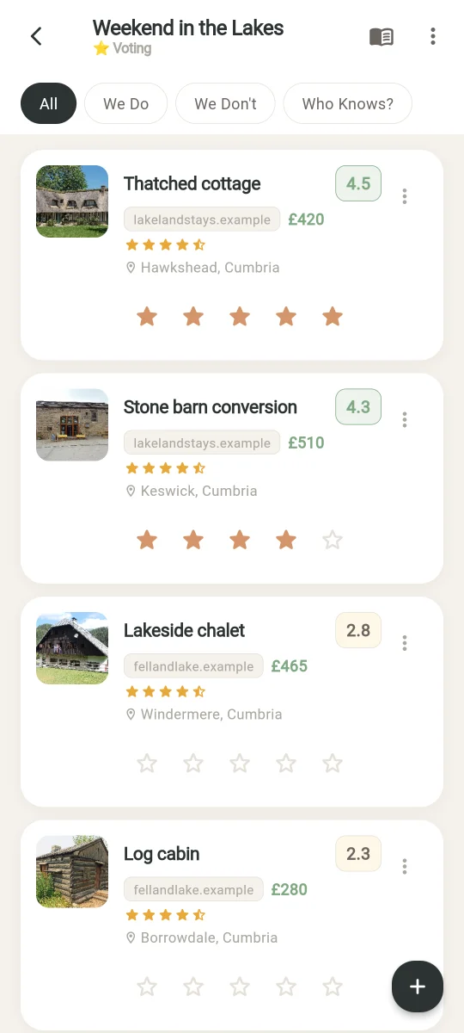Select the All filter chip
The width and height of the screenshot is (464, 1033).
point(48,103)
